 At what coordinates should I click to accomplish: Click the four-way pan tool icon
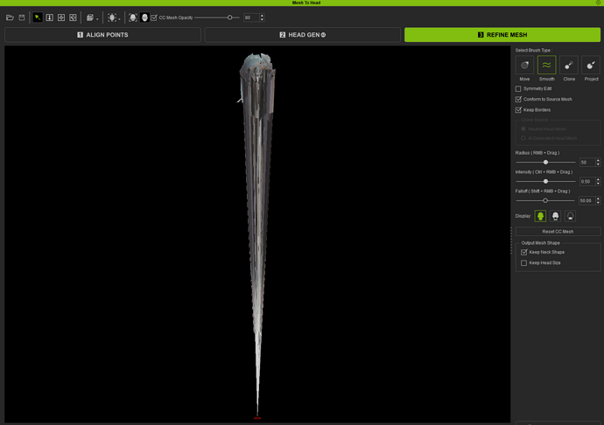(x=61, y=17)
